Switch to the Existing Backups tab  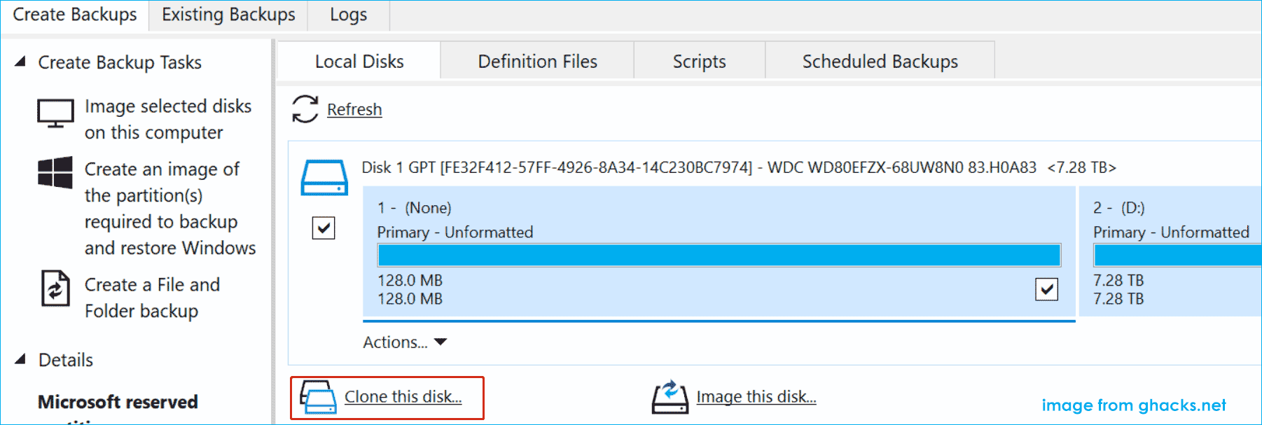(x=228, y=15)
